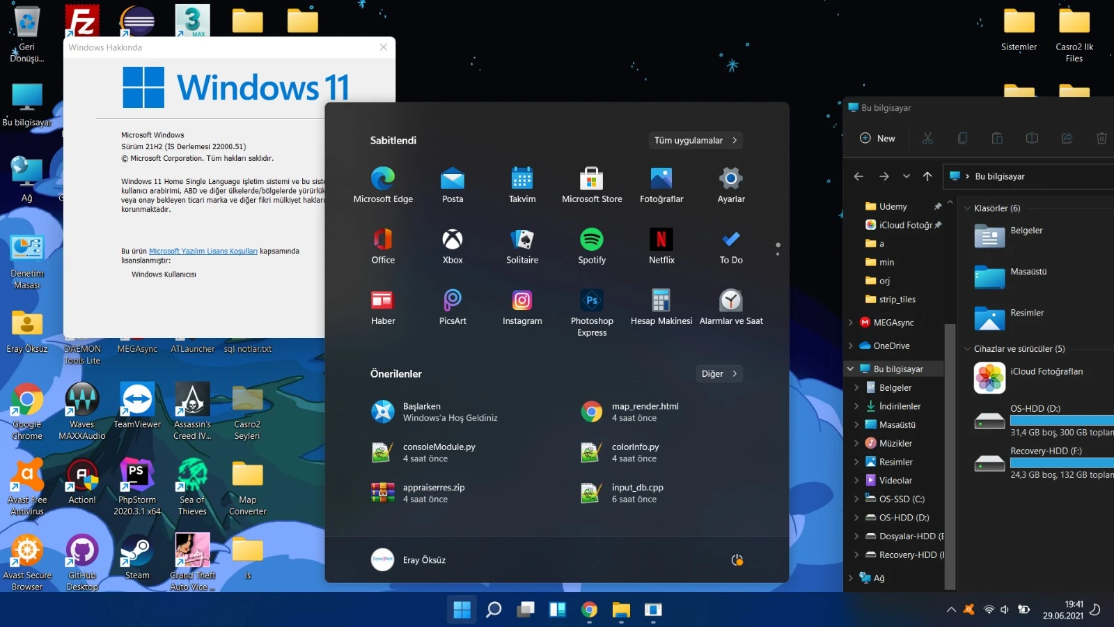Image resolution: width=1114 pixels, height=627 pixels.
Task: Click Tüm uygulamalar button
Action: click(x=696, y=140)
